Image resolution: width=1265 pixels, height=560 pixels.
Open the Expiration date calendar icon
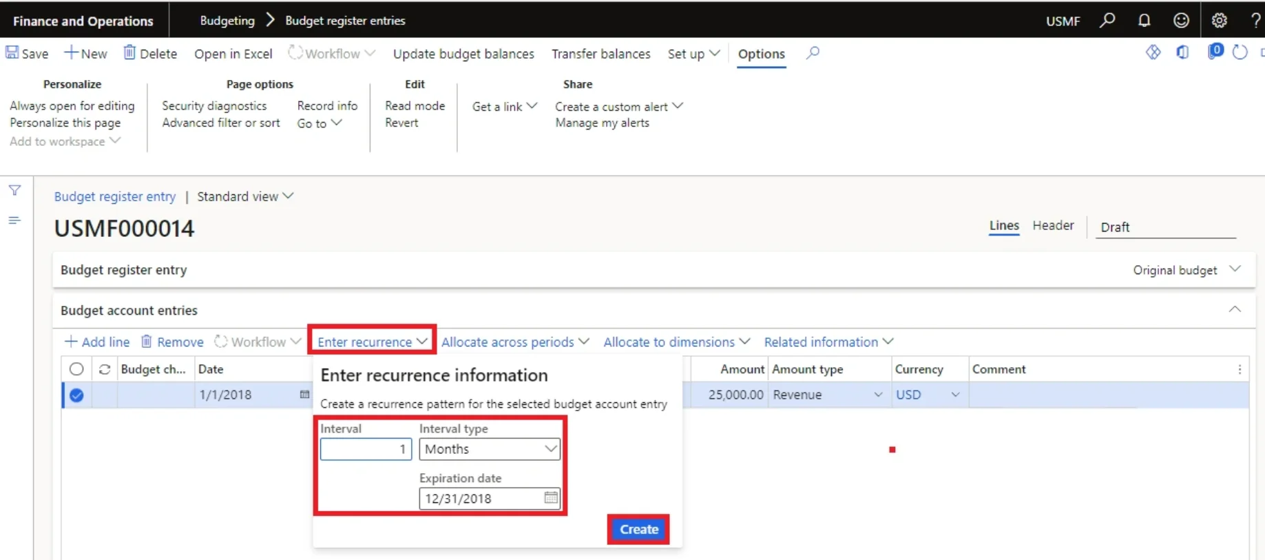[551, 497]
